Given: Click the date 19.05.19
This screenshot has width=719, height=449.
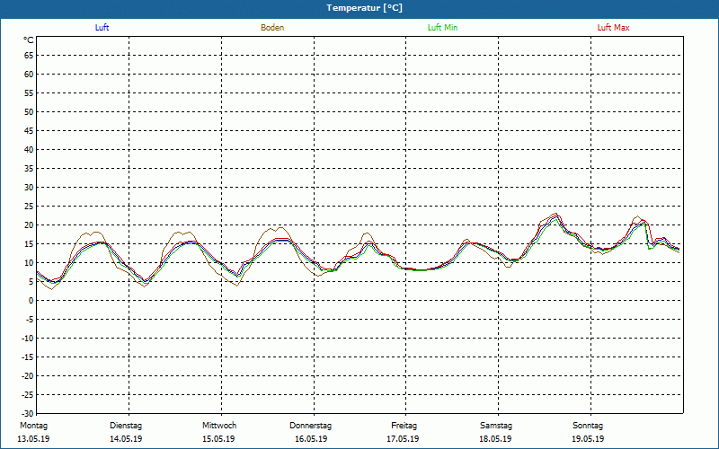Looking at the screenshot, I should [x=588, y=439].
